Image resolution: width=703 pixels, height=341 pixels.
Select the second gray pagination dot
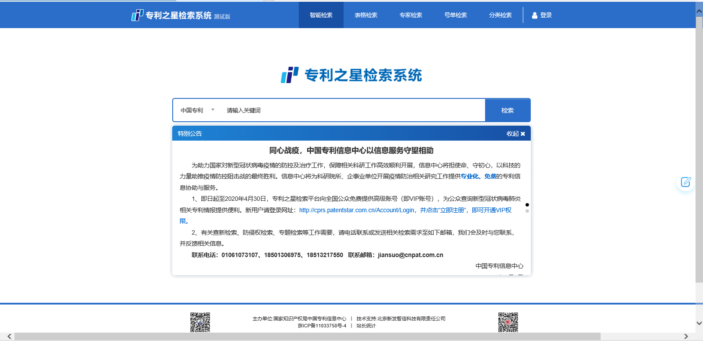pyautogui.click(x=527, y=211)
